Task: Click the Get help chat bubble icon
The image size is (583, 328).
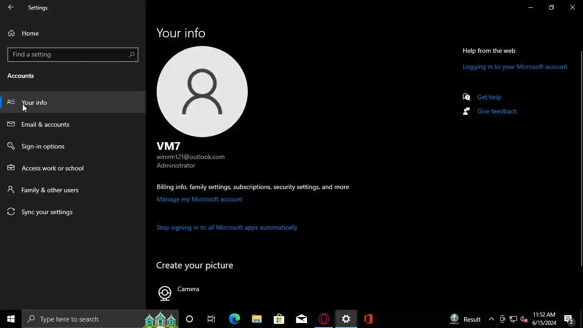Action: 466,97
